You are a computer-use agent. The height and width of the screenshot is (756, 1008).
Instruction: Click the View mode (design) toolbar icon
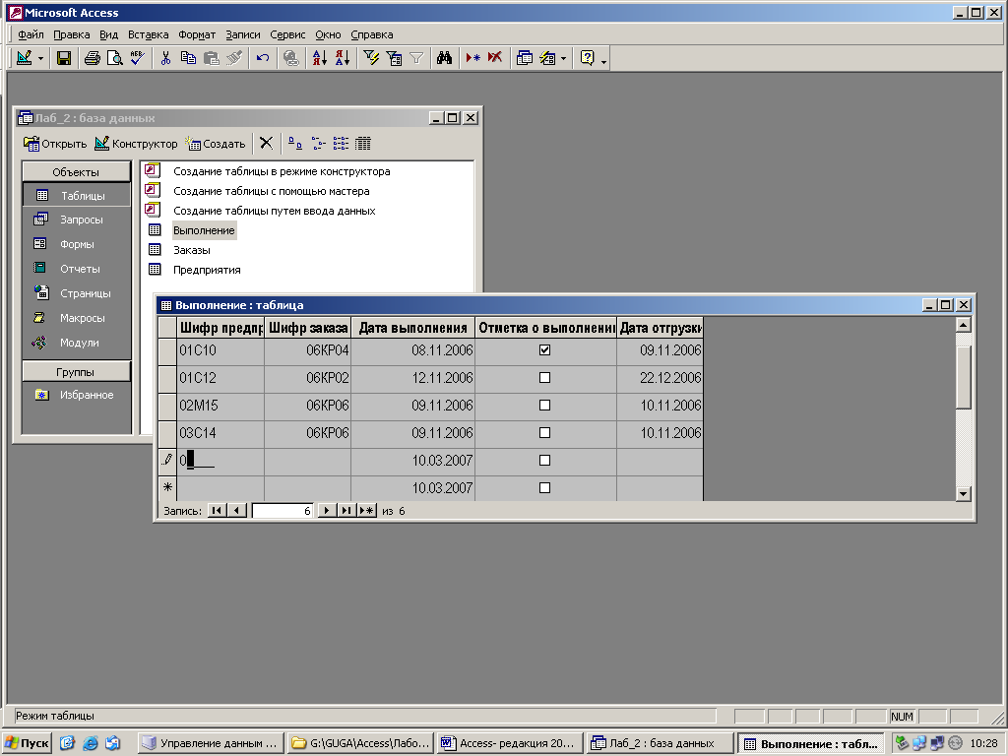(24, 58)
